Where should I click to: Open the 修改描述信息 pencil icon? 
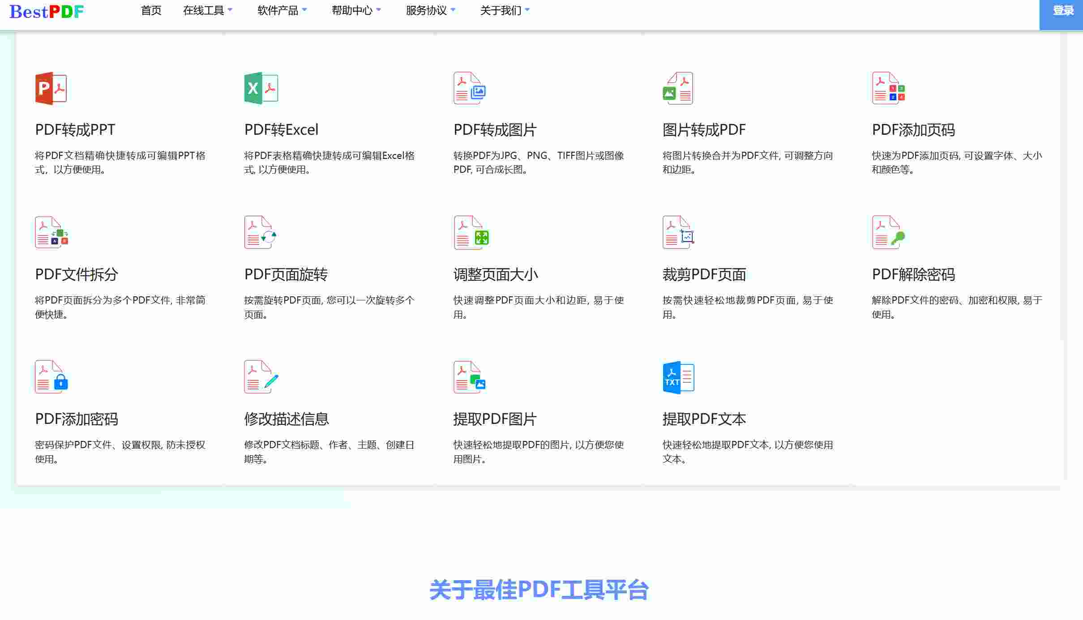(260, 377)
